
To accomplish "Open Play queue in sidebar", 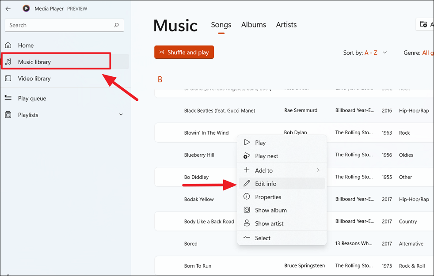I will [x=65, y=98].
